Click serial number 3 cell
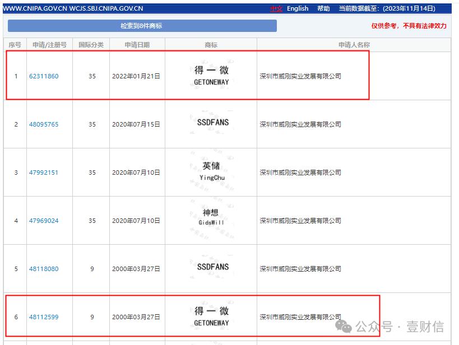 coord(16,172)
